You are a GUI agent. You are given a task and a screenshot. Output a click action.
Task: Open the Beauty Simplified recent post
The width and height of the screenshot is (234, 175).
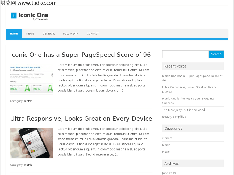click(x=174, y=117)
